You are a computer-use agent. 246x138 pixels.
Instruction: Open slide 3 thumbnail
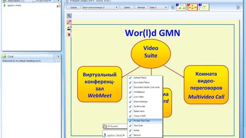(x=204, y=7)
